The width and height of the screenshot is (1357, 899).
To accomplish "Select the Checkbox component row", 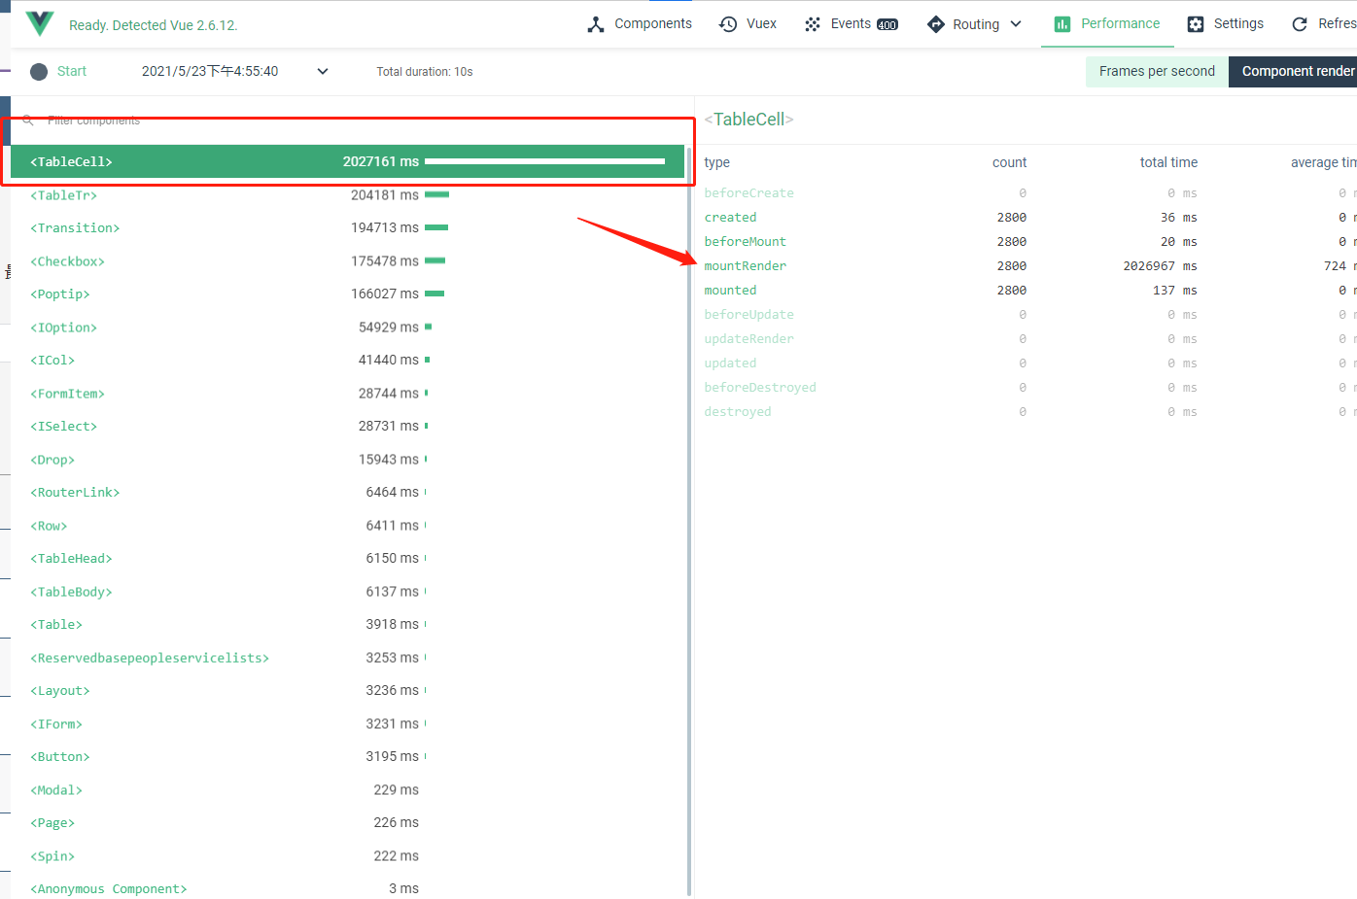I will [x=347, y=261].
